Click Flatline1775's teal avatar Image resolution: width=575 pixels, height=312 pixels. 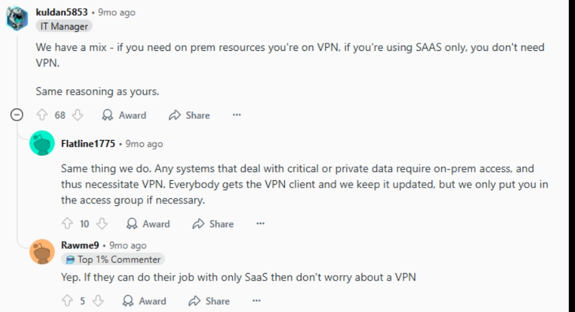pyautogui.click(x=42, y=143)
